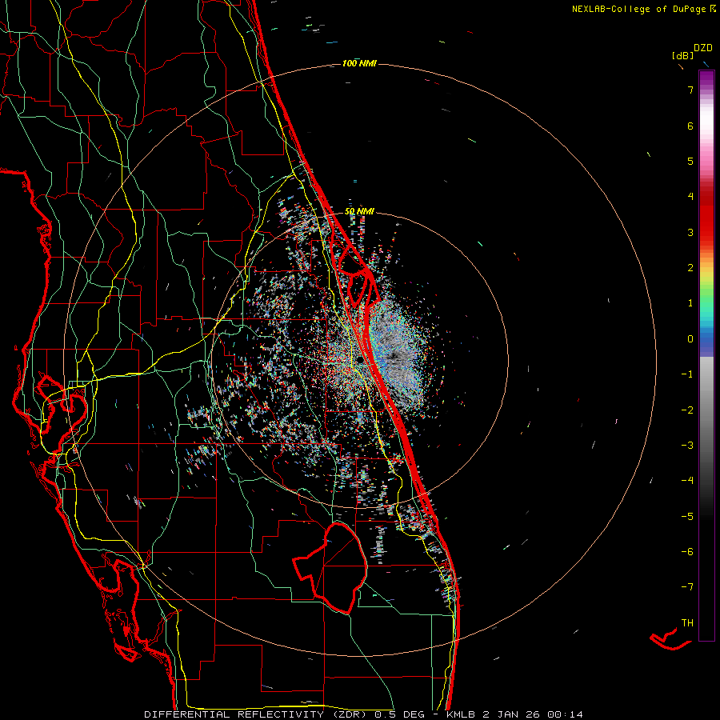The width and height of the screenshot is (720, 720).
Task: Click the "3" tick label beside the red band
Action: pos(690,232)
